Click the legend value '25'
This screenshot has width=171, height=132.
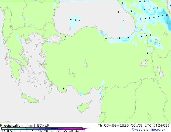pos(52,131)
